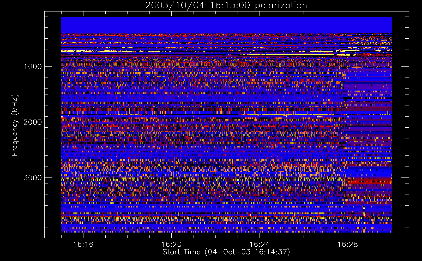Click the 16:28 time tick label

coord(348,244)
